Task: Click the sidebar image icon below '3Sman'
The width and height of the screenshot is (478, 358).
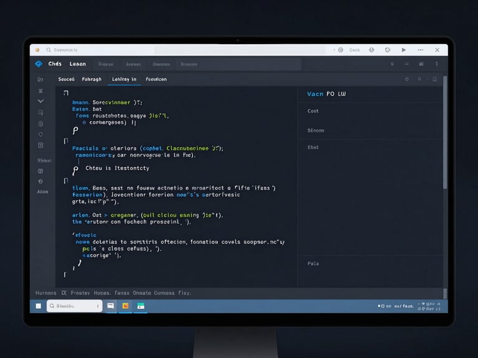Action: 40,171
